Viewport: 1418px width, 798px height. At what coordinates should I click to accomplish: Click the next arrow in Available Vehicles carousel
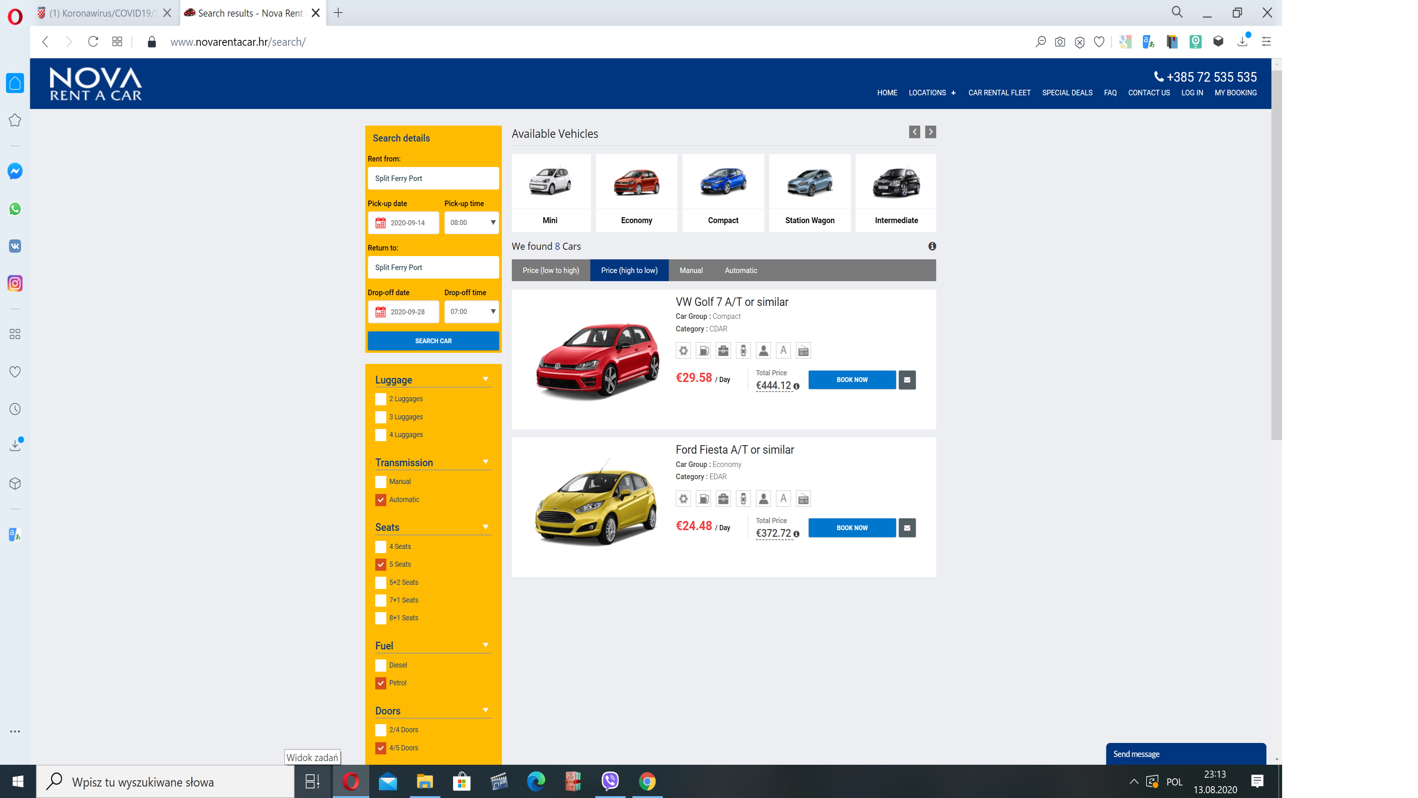(x=930, y=132)
